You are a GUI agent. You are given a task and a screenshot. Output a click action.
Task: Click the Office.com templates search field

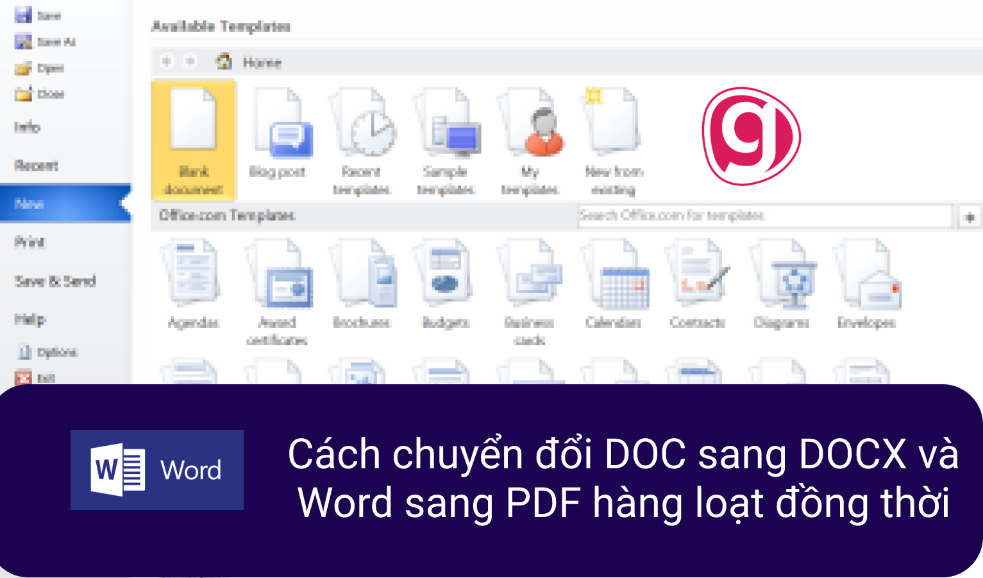[x=763, y=216]
